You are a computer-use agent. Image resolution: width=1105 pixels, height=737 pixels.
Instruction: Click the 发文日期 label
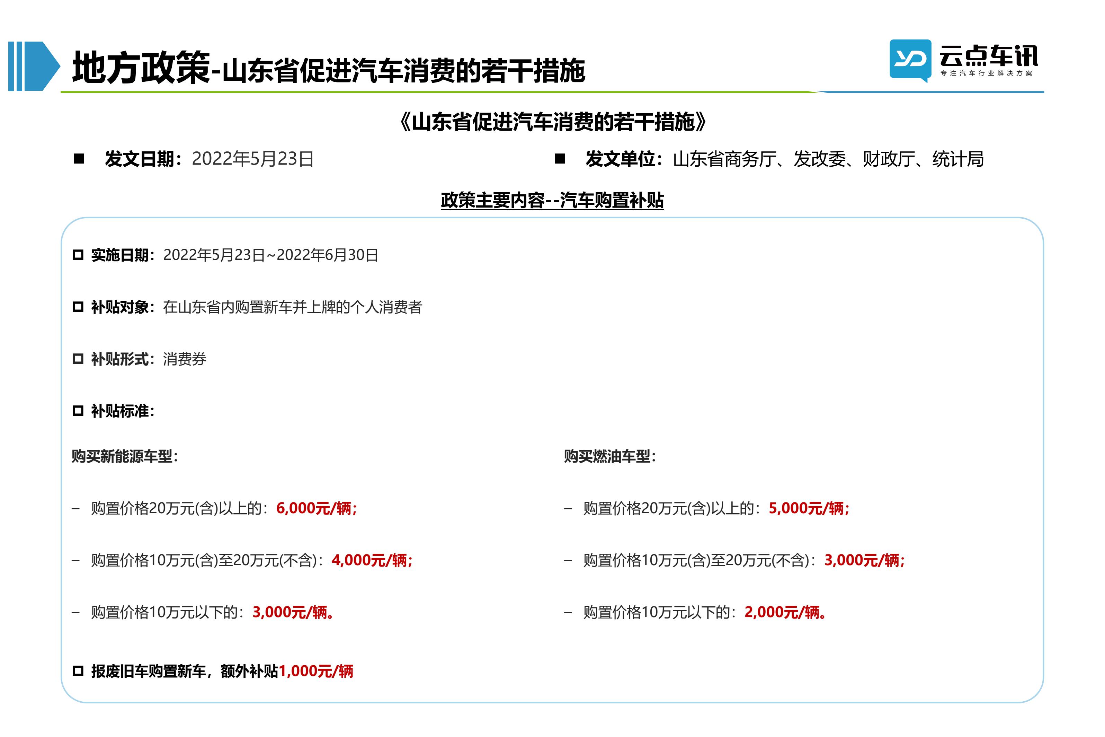pos(143,159)
